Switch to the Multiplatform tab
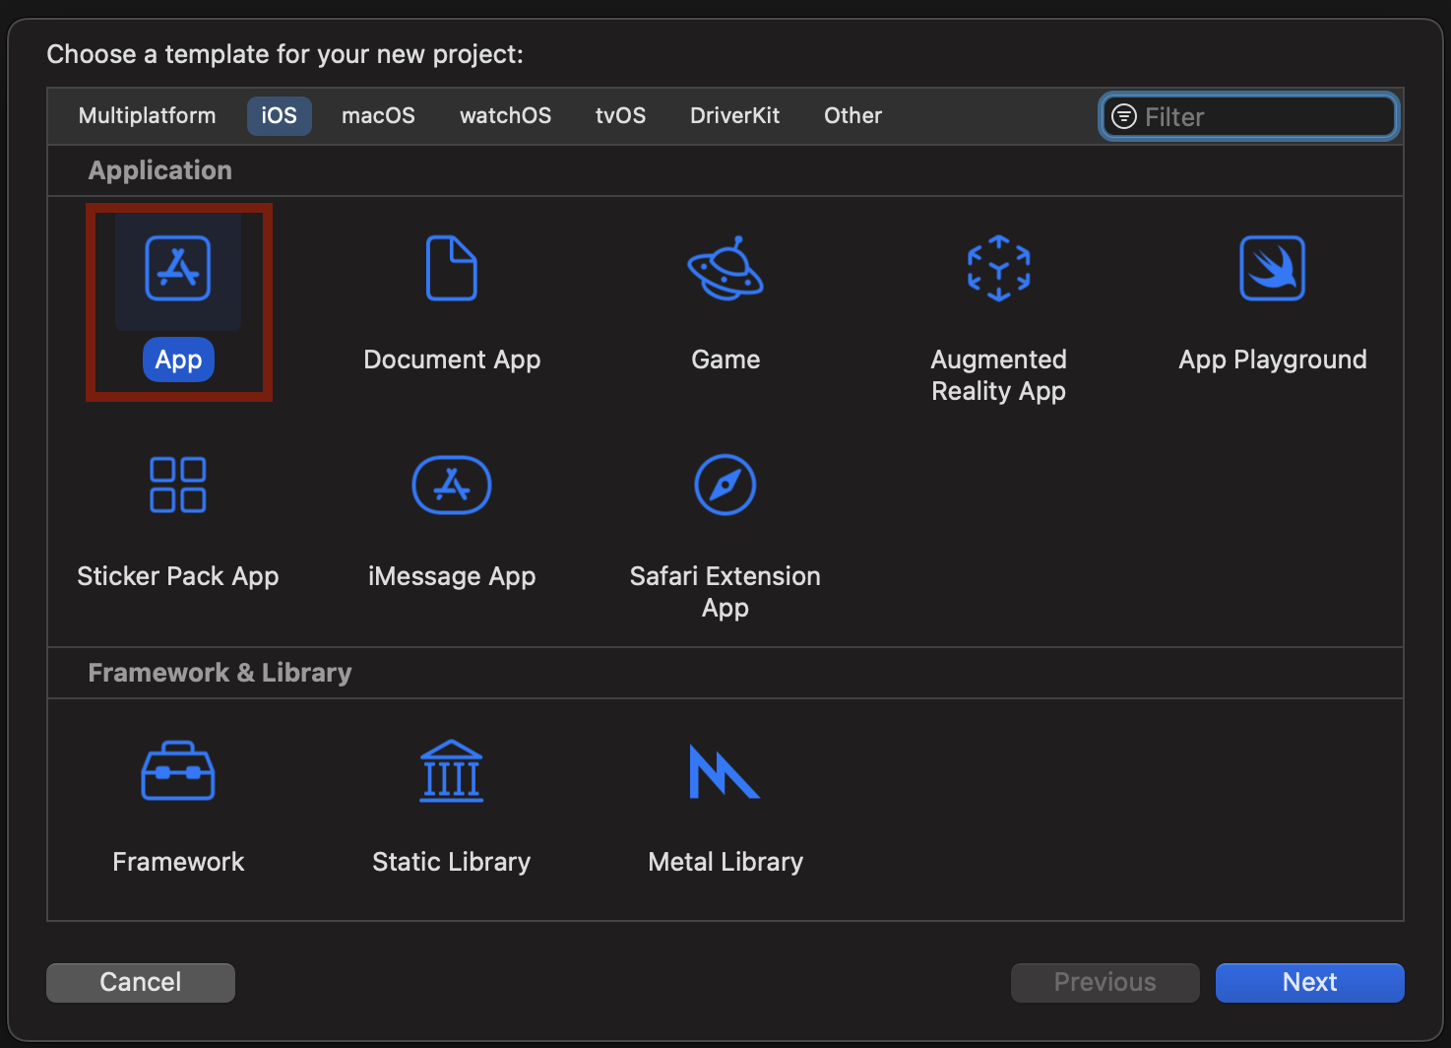 (x=148, y=116)
